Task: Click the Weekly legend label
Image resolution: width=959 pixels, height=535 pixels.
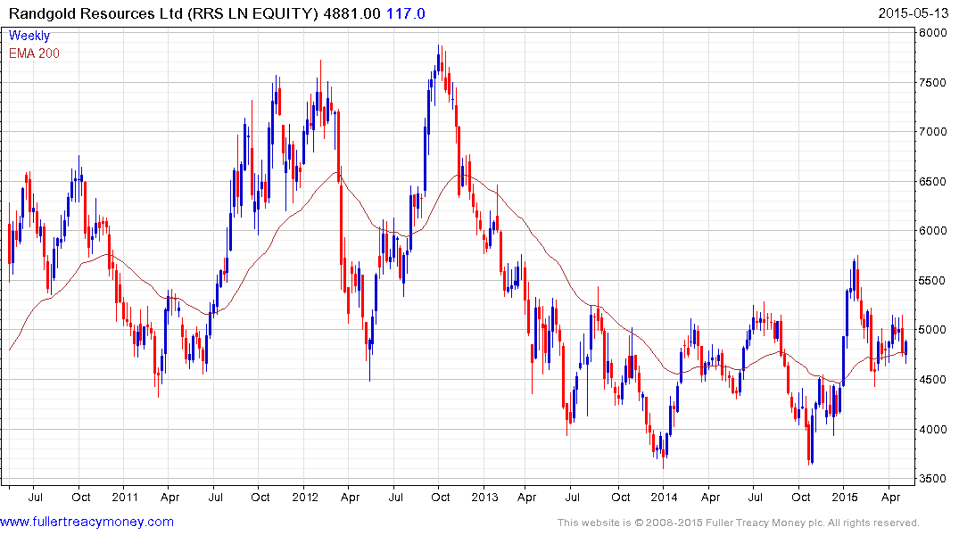Action: (29, 36)
